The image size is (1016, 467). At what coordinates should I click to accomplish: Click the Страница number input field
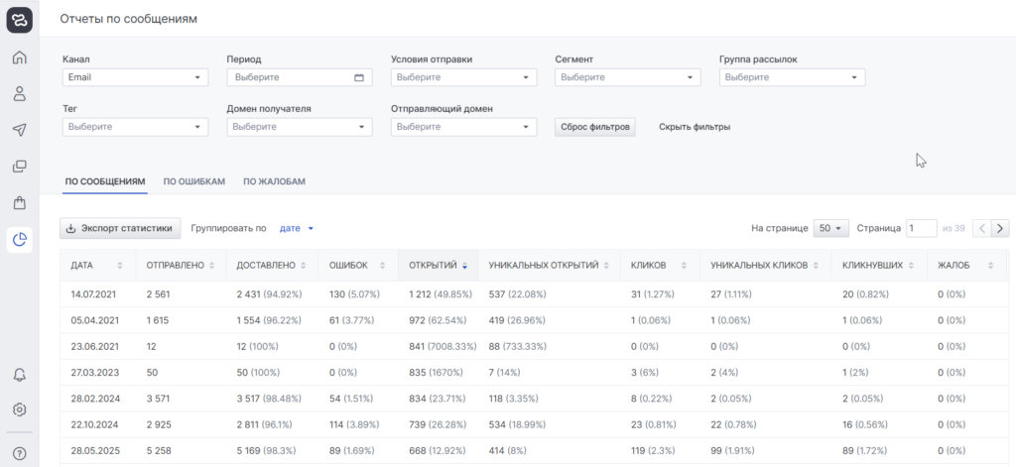click(921, 228)
